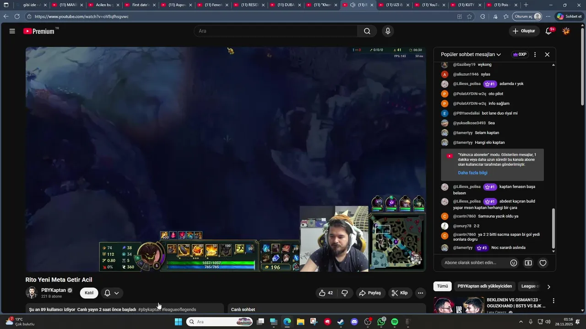Image resolution: width=586 pixels, height=329 pixels.
Task: Open Daha fazla bilgi link
Action: click(472, 173)
